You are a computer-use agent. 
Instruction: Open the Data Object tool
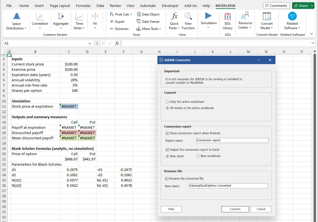tap(148, 14)
